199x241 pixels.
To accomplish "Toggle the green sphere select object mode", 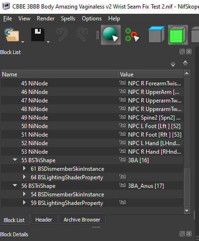I will point(111,35).
